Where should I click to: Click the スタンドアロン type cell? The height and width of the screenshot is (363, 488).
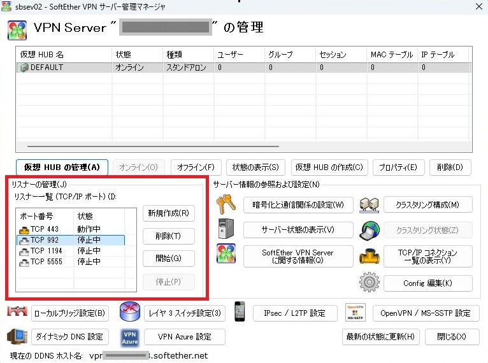186,68
